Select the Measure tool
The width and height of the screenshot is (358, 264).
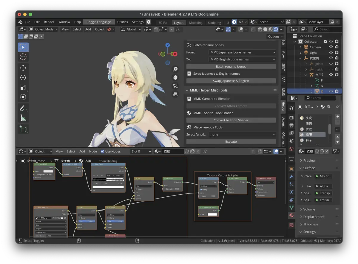(x=23, y=118)
